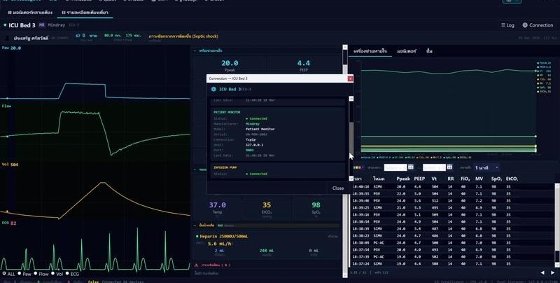
Task: Click the EtCO₂ column header
Action: pyautogui.click(x=512, y=179)
